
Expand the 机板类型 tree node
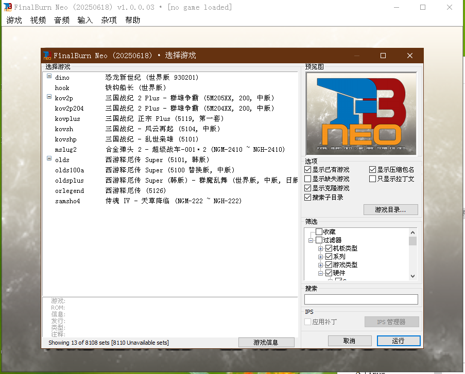coord(321,248)
